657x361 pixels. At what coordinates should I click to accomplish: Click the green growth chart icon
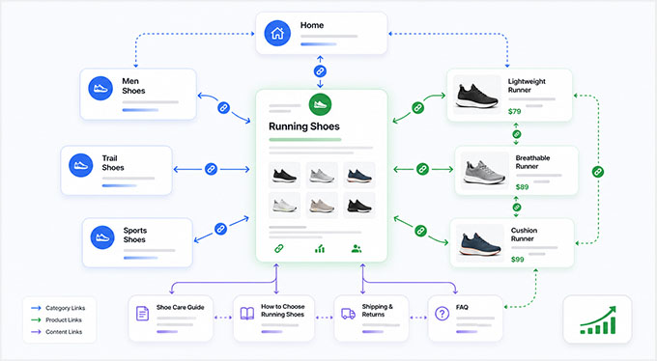(598, 319)
